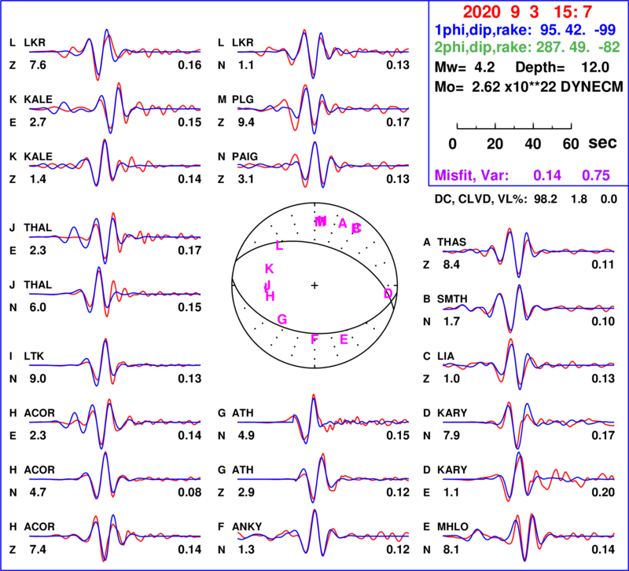Image resolution: width=629 pixels, height=571 pixels.
Task: Click the ACOR Z component waveform
Action: tap(115, 536)
